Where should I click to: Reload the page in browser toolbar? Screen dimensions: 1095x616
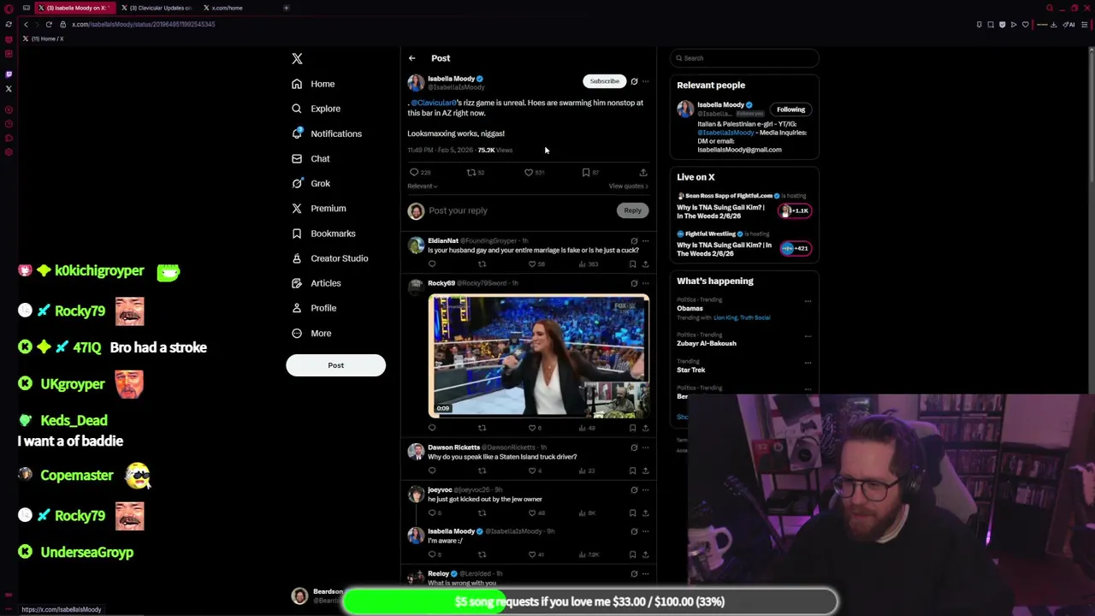pos(49,24)
